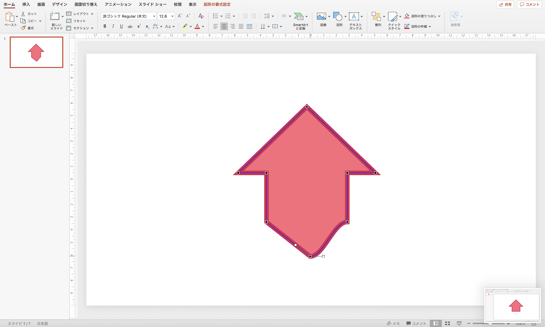This screenshot has width=545, height=327.
Task: Toggle strikethrough formatting
Action: click(130, 26)
